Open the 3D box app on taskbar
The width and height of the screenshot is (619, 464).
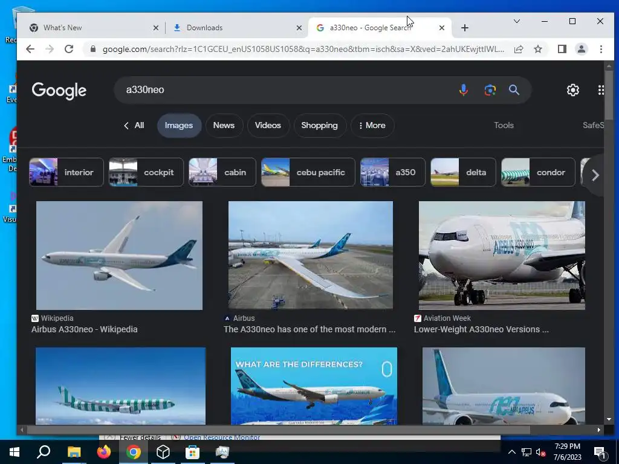163,452
